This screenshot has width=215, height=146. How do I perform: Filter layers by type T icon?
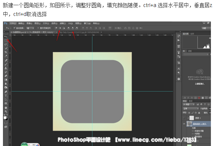coord(205,104)
